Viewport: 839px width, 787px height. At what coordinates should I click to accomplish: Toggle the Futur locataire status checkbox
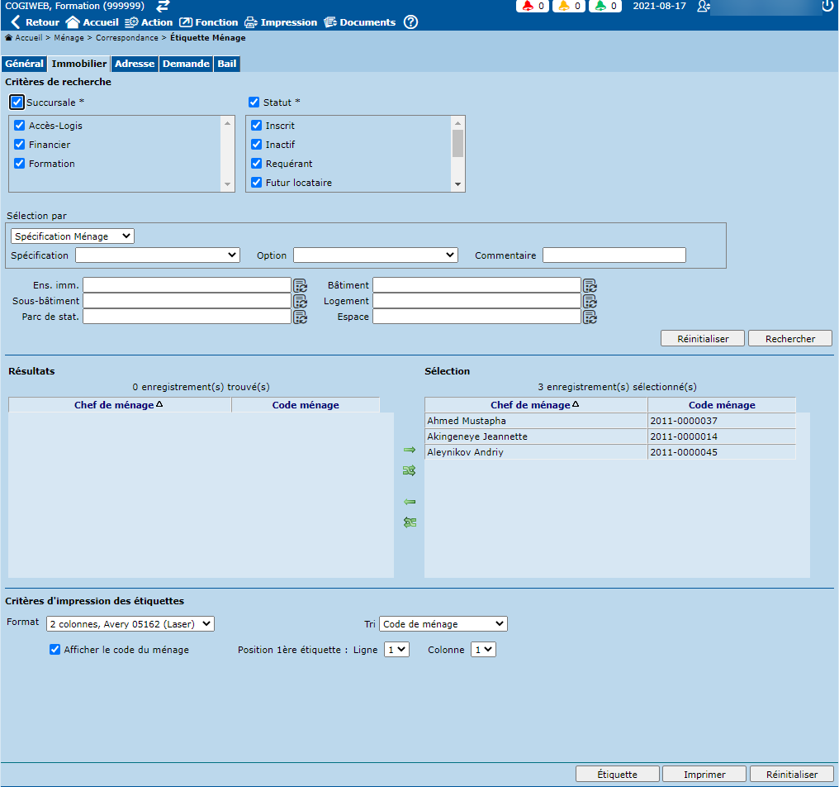(256, 183)
